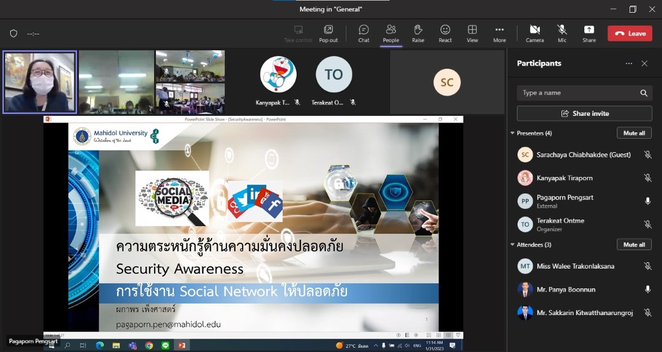
Task: Click Pagaporn Pengsart's video thumbnail
Action: [x=39, y=82]
